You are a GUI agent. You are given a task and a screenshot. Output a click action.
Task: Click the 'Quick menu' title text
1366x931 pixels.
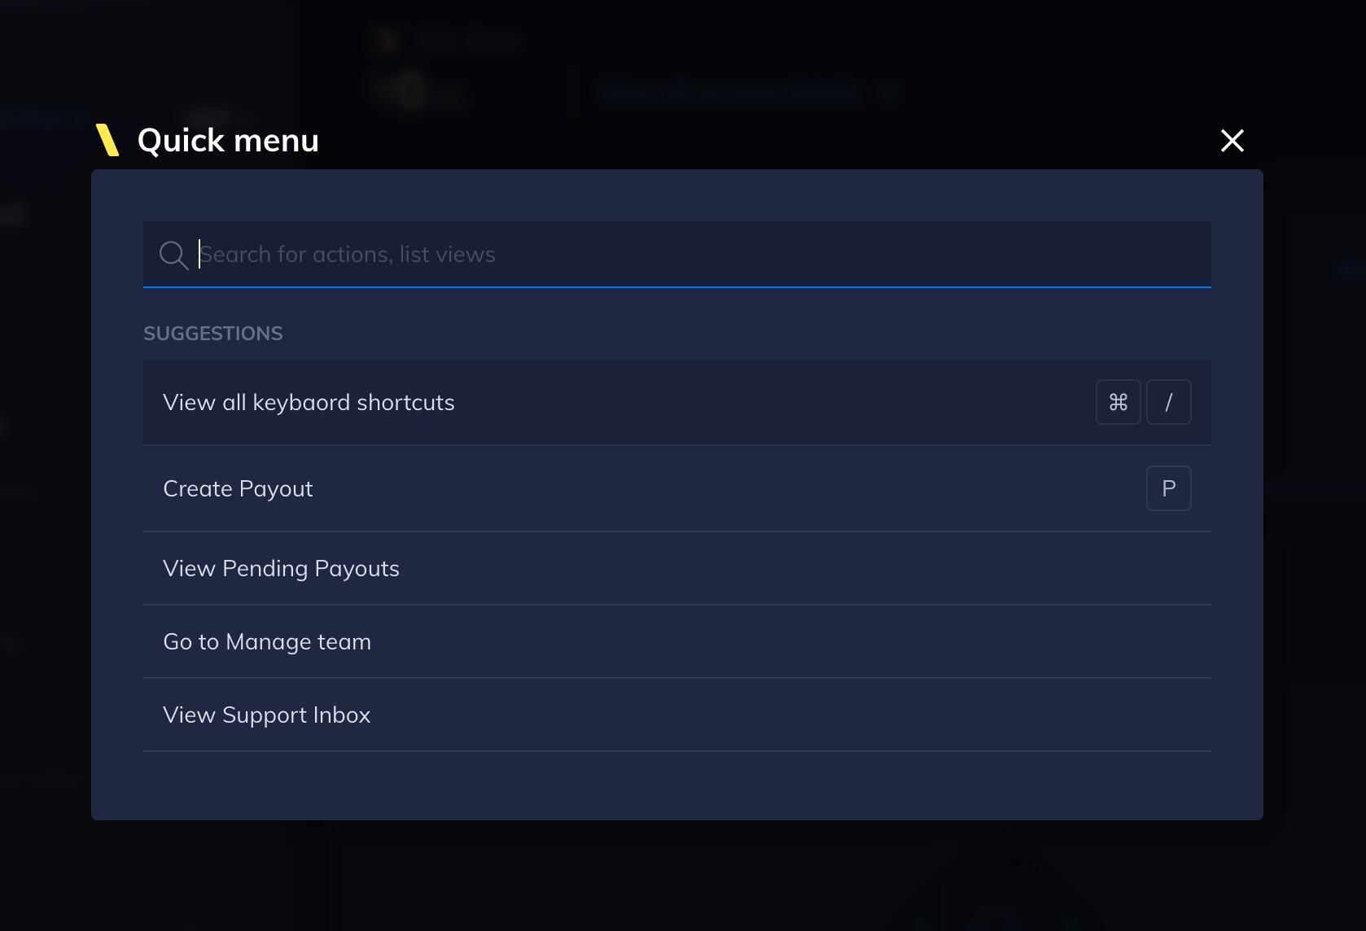click(228, 141)
